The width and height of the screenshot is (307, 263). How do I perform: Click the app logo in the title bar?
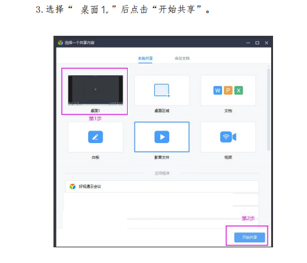point(60,43)
